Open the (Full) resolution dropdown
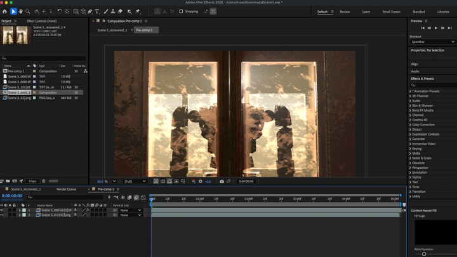This screenshot has width=457, height=257. click(135, 181)
